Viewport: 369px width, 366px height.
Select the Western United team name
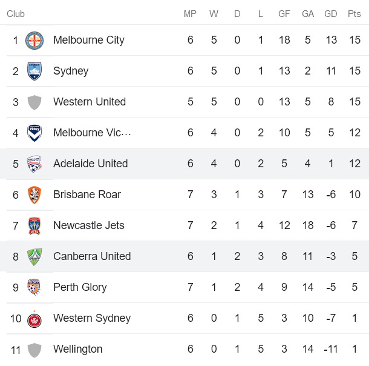point(90,102)
